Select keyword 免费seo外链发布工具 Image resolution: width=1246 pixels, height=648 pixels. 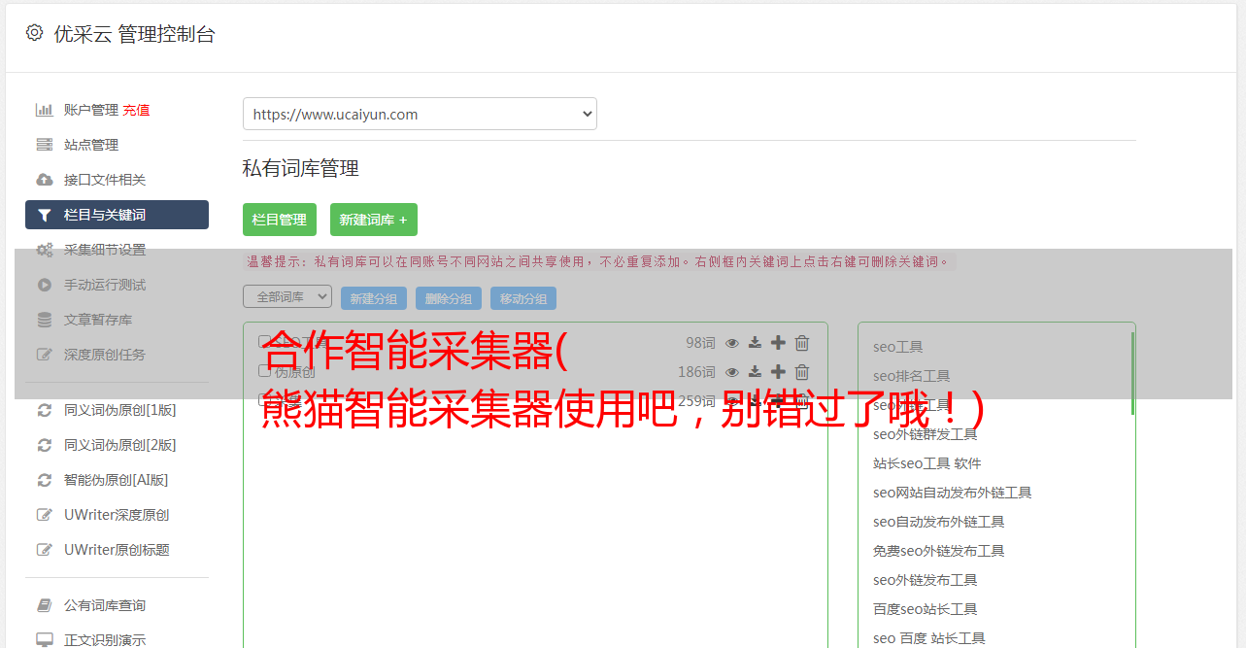click(x=939, y=551)
